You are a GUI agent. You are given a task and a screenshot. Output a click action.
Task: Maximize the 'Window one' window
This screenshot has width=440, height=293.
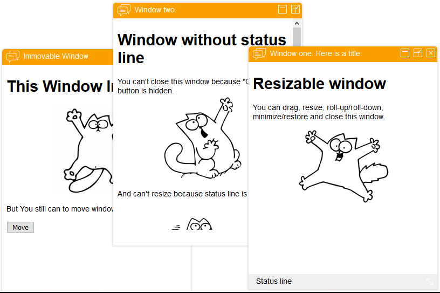click(x=418, y=52)
